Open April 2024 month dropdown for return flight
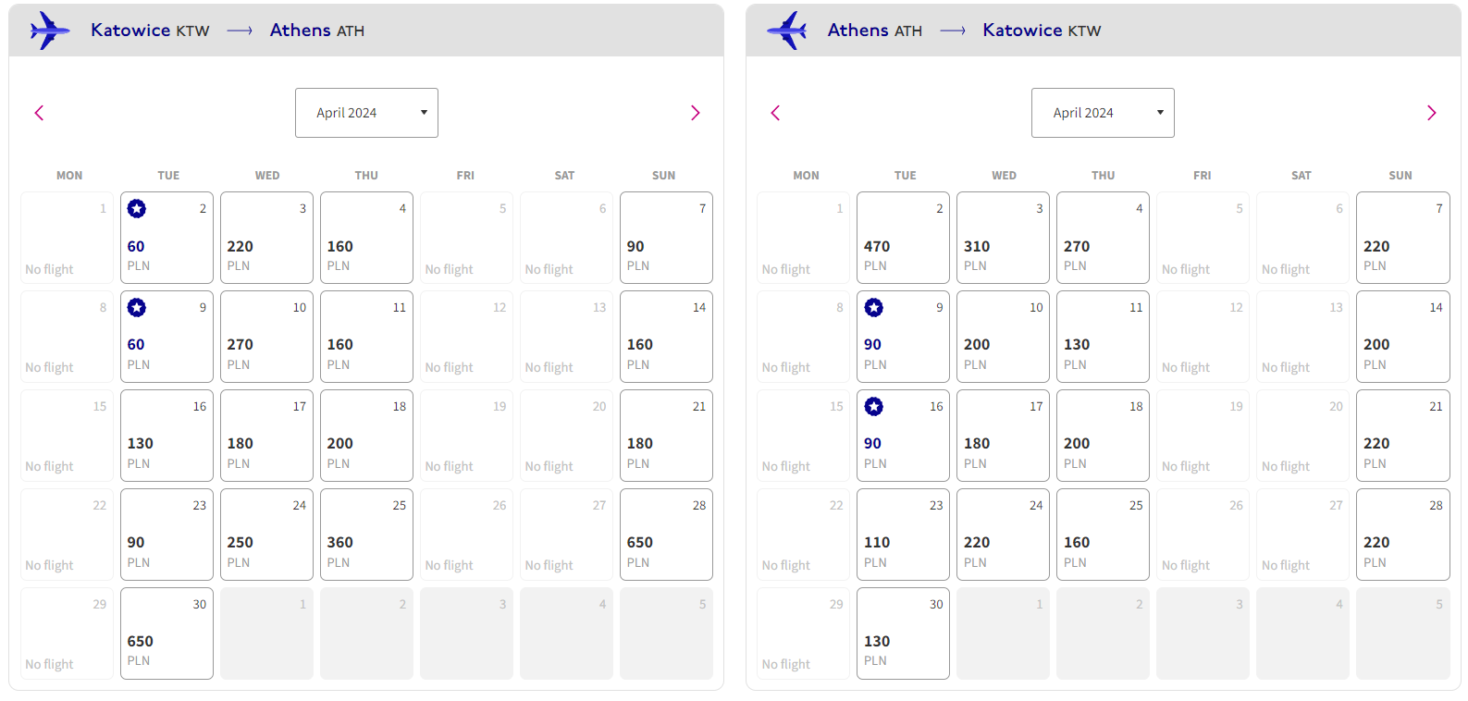The height and width of the screenshot is (701, 1468). click(x=1103, y=113)
